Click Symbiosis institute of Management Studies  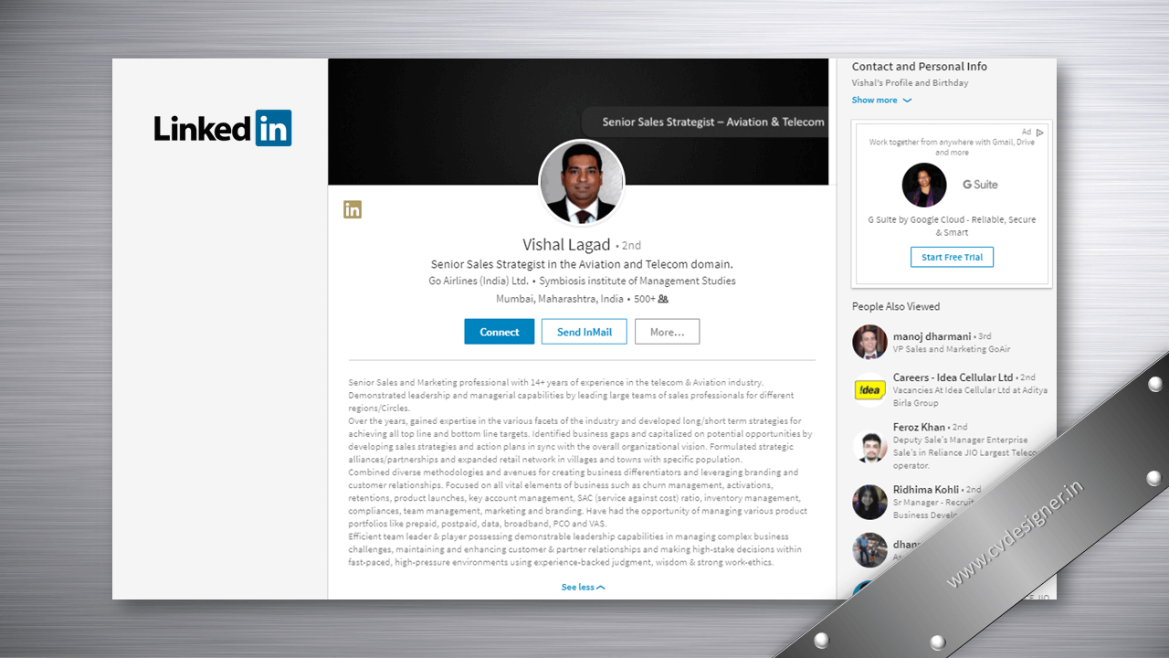coord(637,281)
